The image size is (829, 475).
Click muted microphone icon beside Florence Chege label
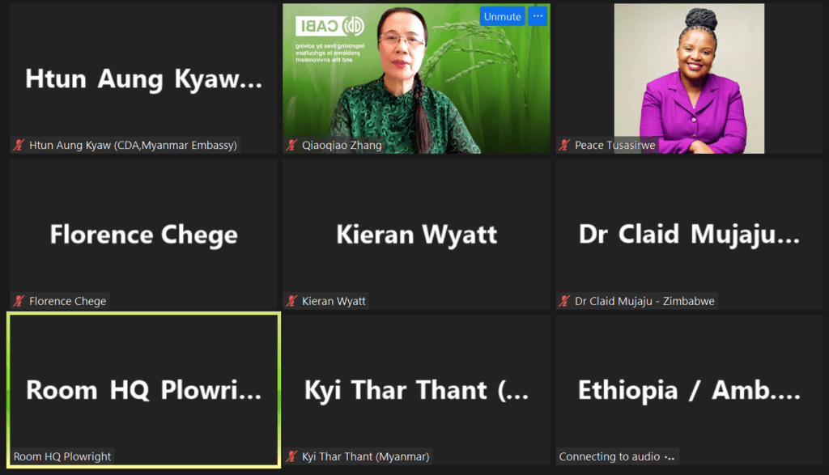pos(19,301)
